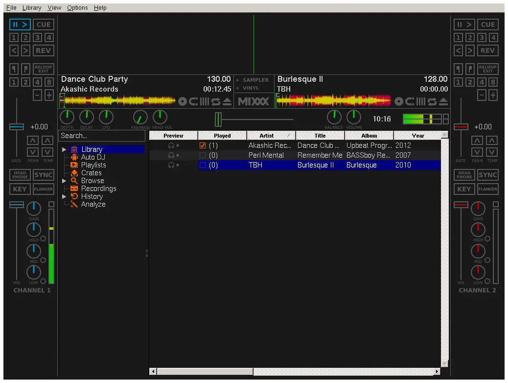Click the fast rewind arrow on Channel 1

(x=14, y=50)
